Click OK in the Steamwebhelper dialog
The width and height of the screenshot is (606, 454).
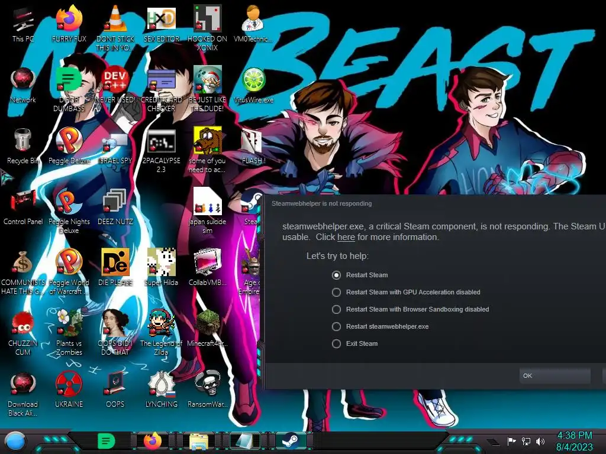click(555, 375)
